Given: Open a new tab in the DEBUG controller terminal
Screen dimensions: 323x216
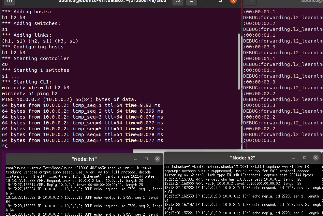Looking at the screenshot, I should (251, 1).
